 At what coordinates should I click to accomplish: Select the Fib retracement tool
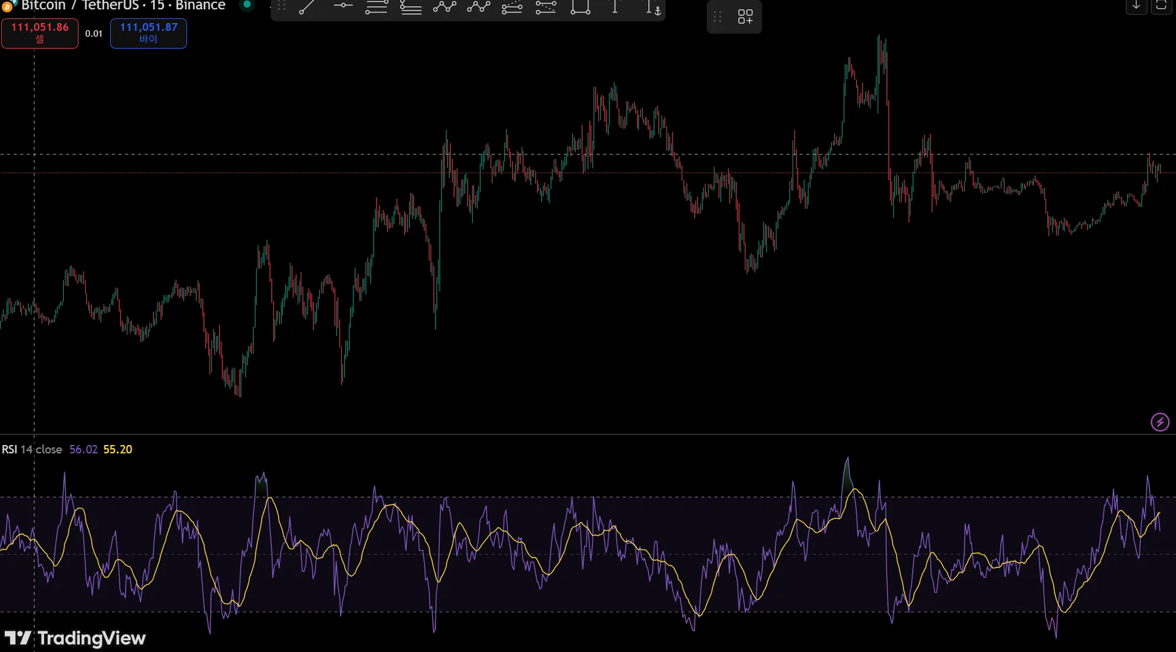376,7
